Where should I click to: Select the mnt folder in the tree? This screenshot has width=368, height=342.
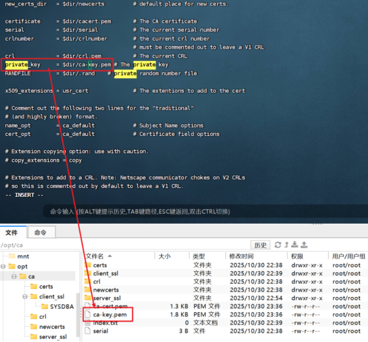pyautogui.click(x=19, y=256)
